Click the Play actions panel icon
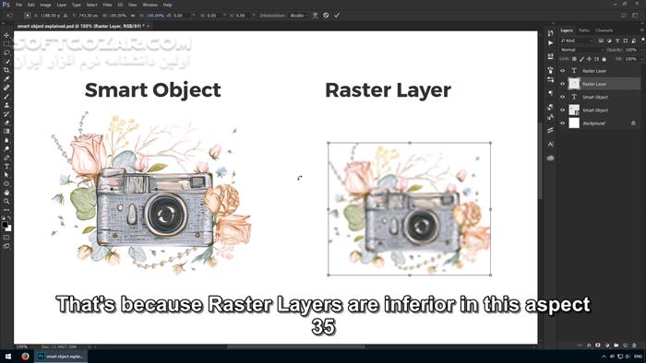This screenshot has height=363, width=646. click(550, 42)
